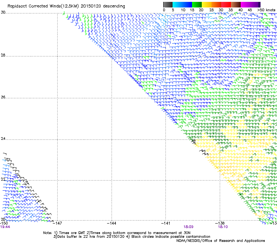Click the latitude label '22' on left axis
The height and width of the screenshot is (243, 277).
pyautogui.click(x=3, y=179)
